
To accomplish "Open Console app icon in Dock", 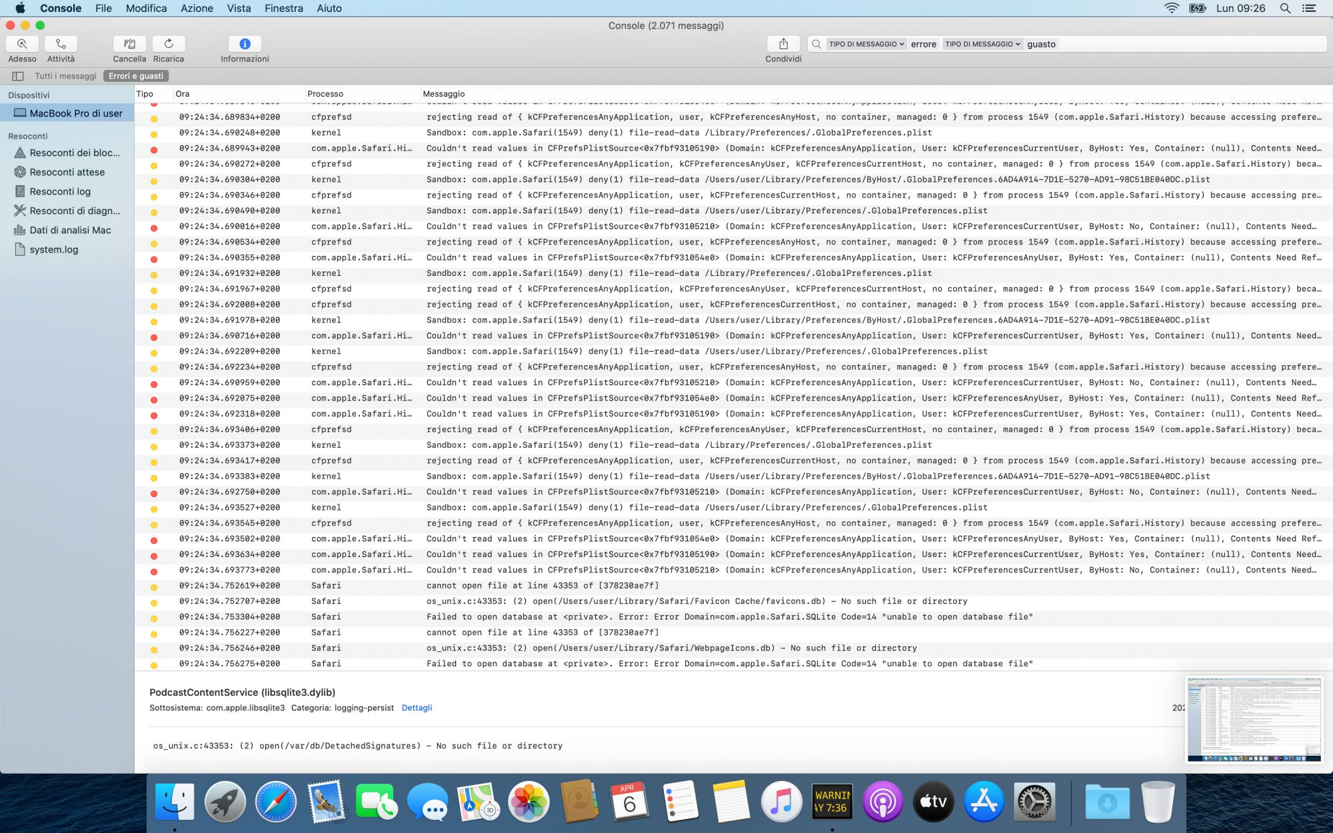I will [x=832, y=801].
